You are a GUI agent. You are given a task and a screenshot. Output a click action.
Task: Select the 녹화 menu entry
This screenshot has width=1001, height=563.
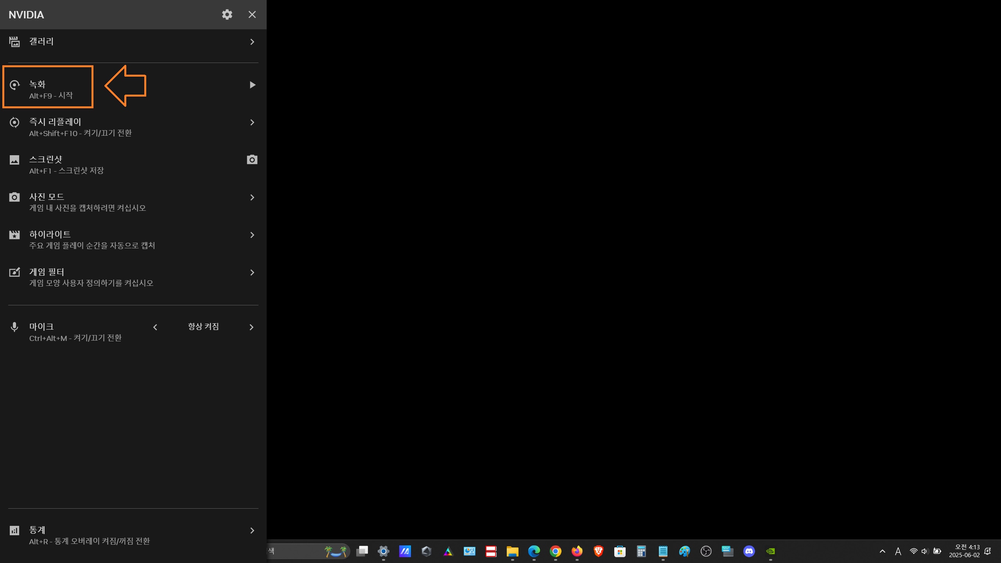tap(133, 89)
